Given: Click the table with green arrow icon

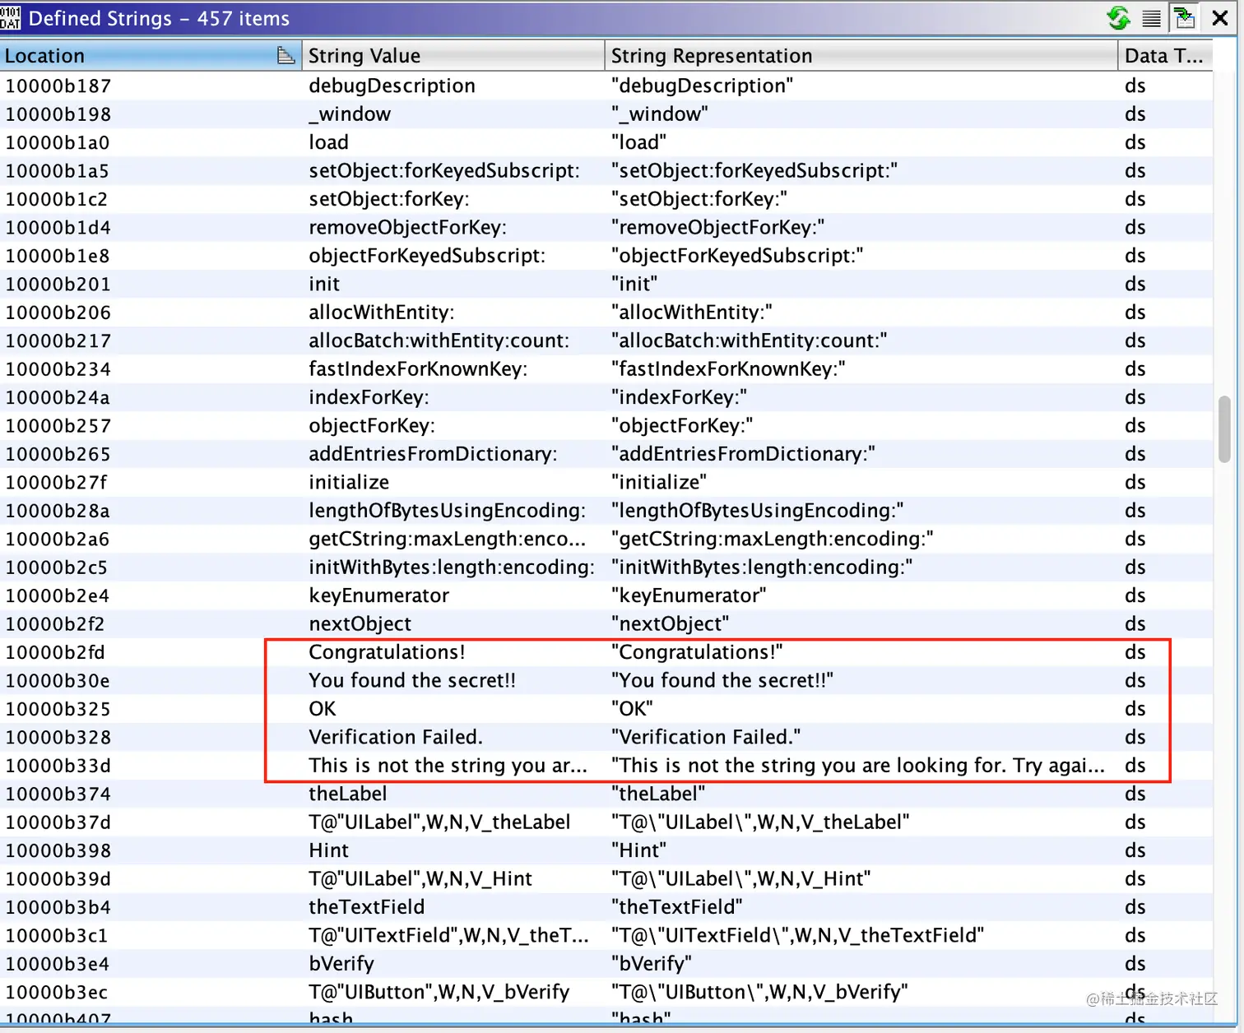Looking at the screenshot, I should (1185, 18).
